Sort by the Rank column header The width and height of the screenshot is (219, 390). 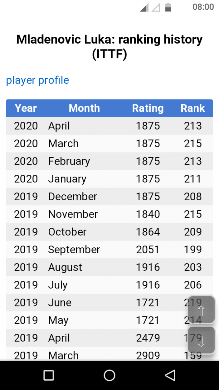pyautogui.click(x=193, y=108)
